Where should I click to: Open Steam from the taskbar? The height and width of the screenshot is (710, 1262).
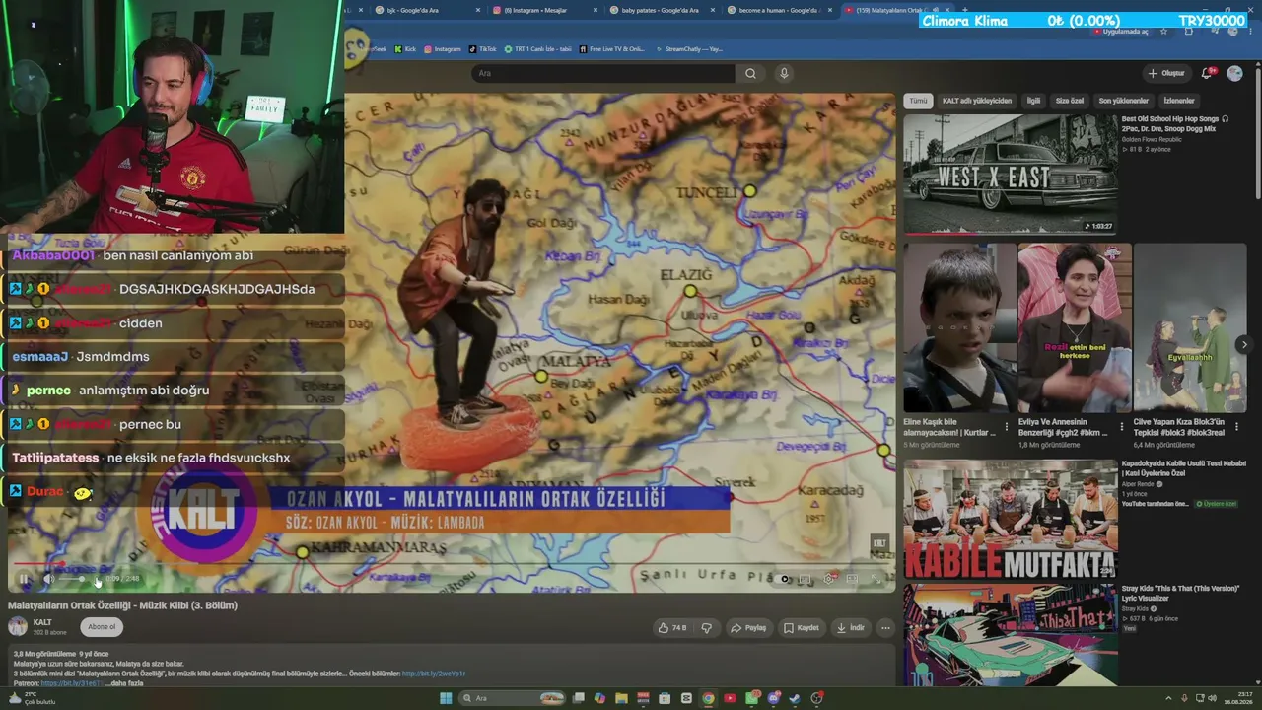795,698
